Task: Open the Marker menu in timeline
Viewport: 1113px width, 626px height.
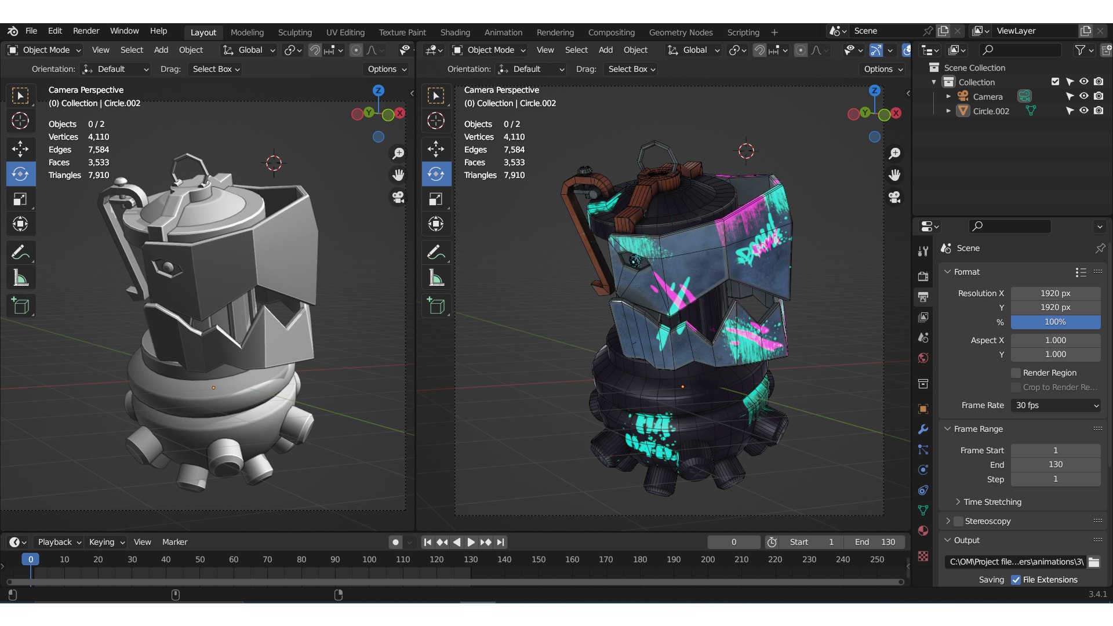Action: point(174,542)
